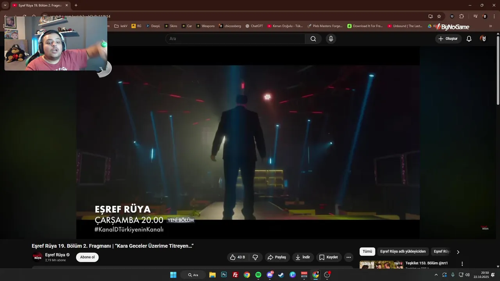Open the YouTube account avatar menu
This screenshot has height=281, width=500.
(x=484, y=39)
